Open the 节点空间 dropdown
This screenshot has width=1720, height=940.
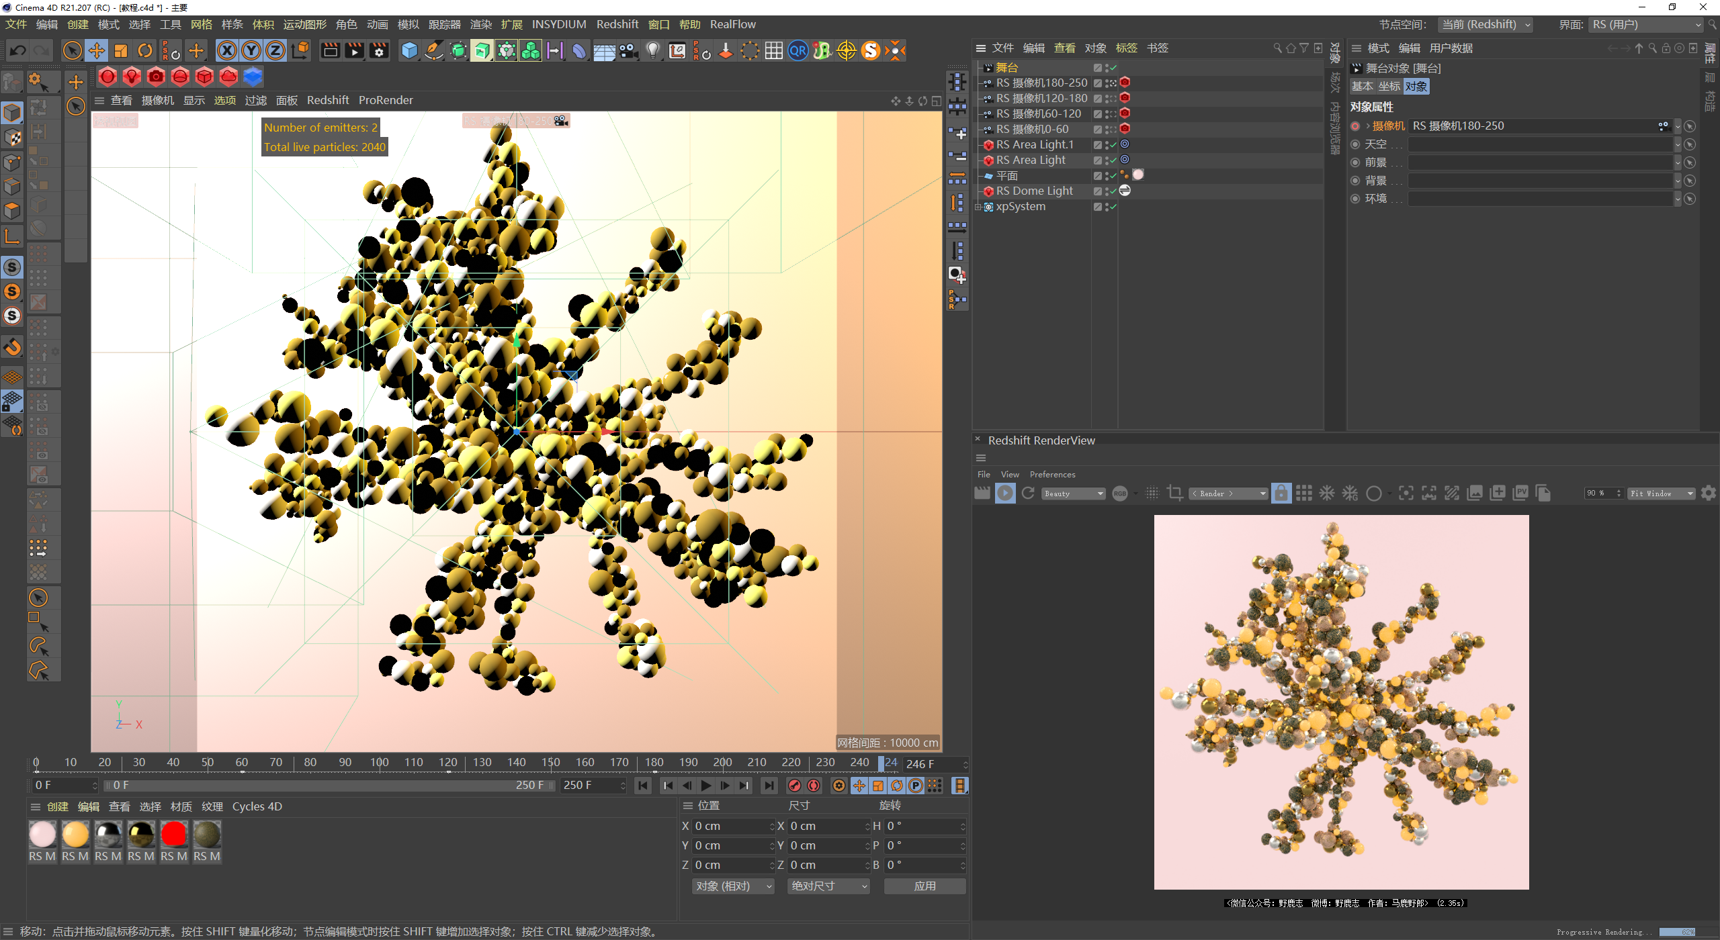click(x=1486, y=25)
